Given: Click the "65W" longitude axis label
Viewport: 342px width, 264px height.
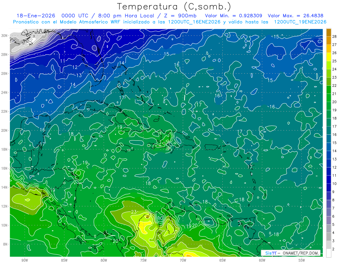Looking at the screenshot, I should click(x=223, y=260).
